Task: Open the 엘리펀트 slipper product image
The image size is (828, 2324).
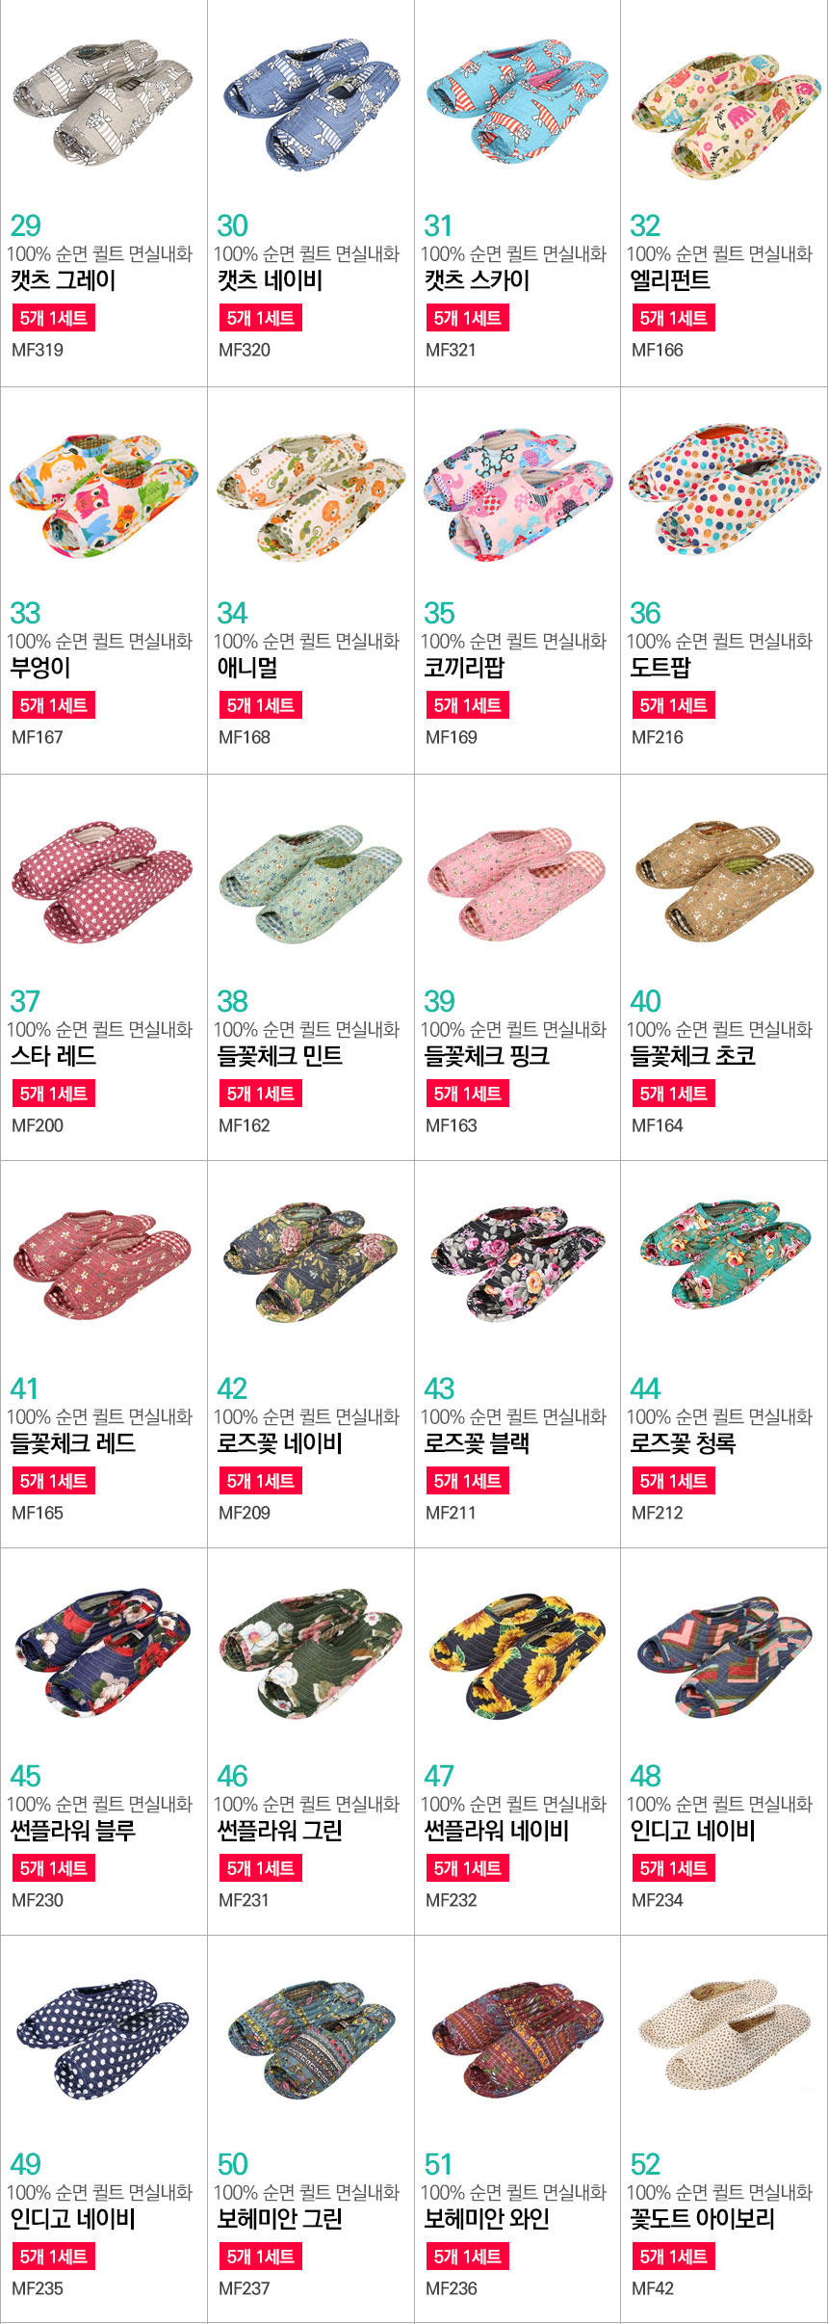Action: click(725, 116)
